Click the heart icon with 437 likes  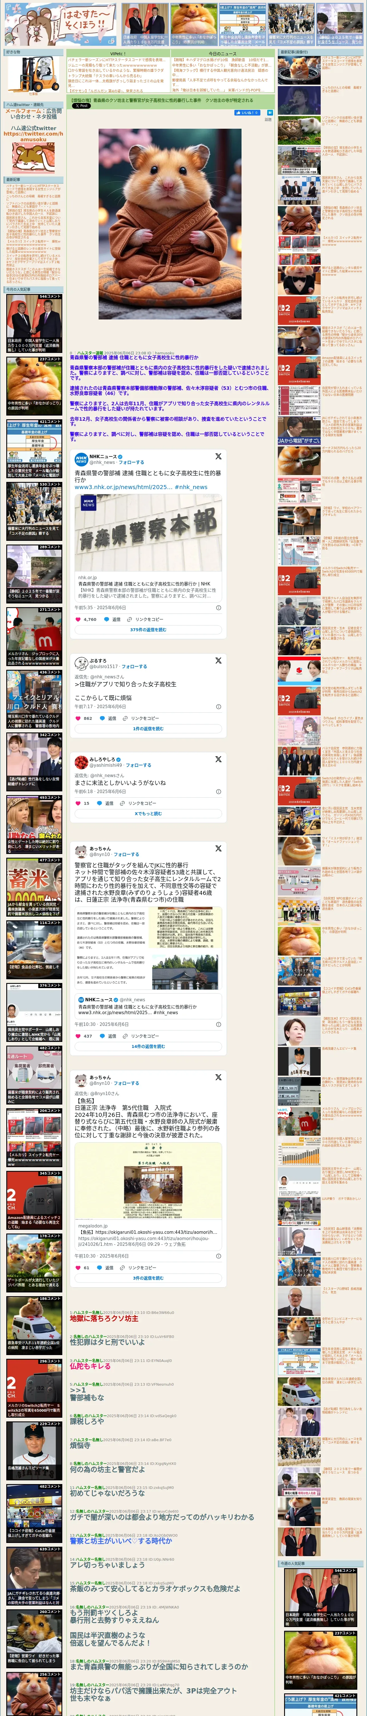click(x=78, y=1036)
